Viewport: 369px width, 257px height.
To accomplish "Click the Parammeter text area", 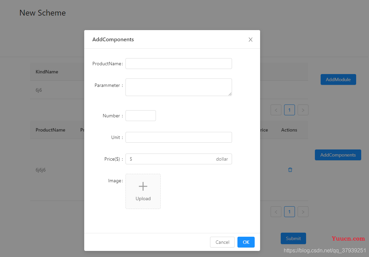I will coord(179,87).
